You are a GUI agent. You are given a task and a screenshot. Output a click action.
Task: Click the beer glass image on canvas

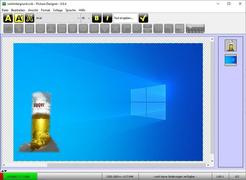pyautogui.click(x=39, y=122)
